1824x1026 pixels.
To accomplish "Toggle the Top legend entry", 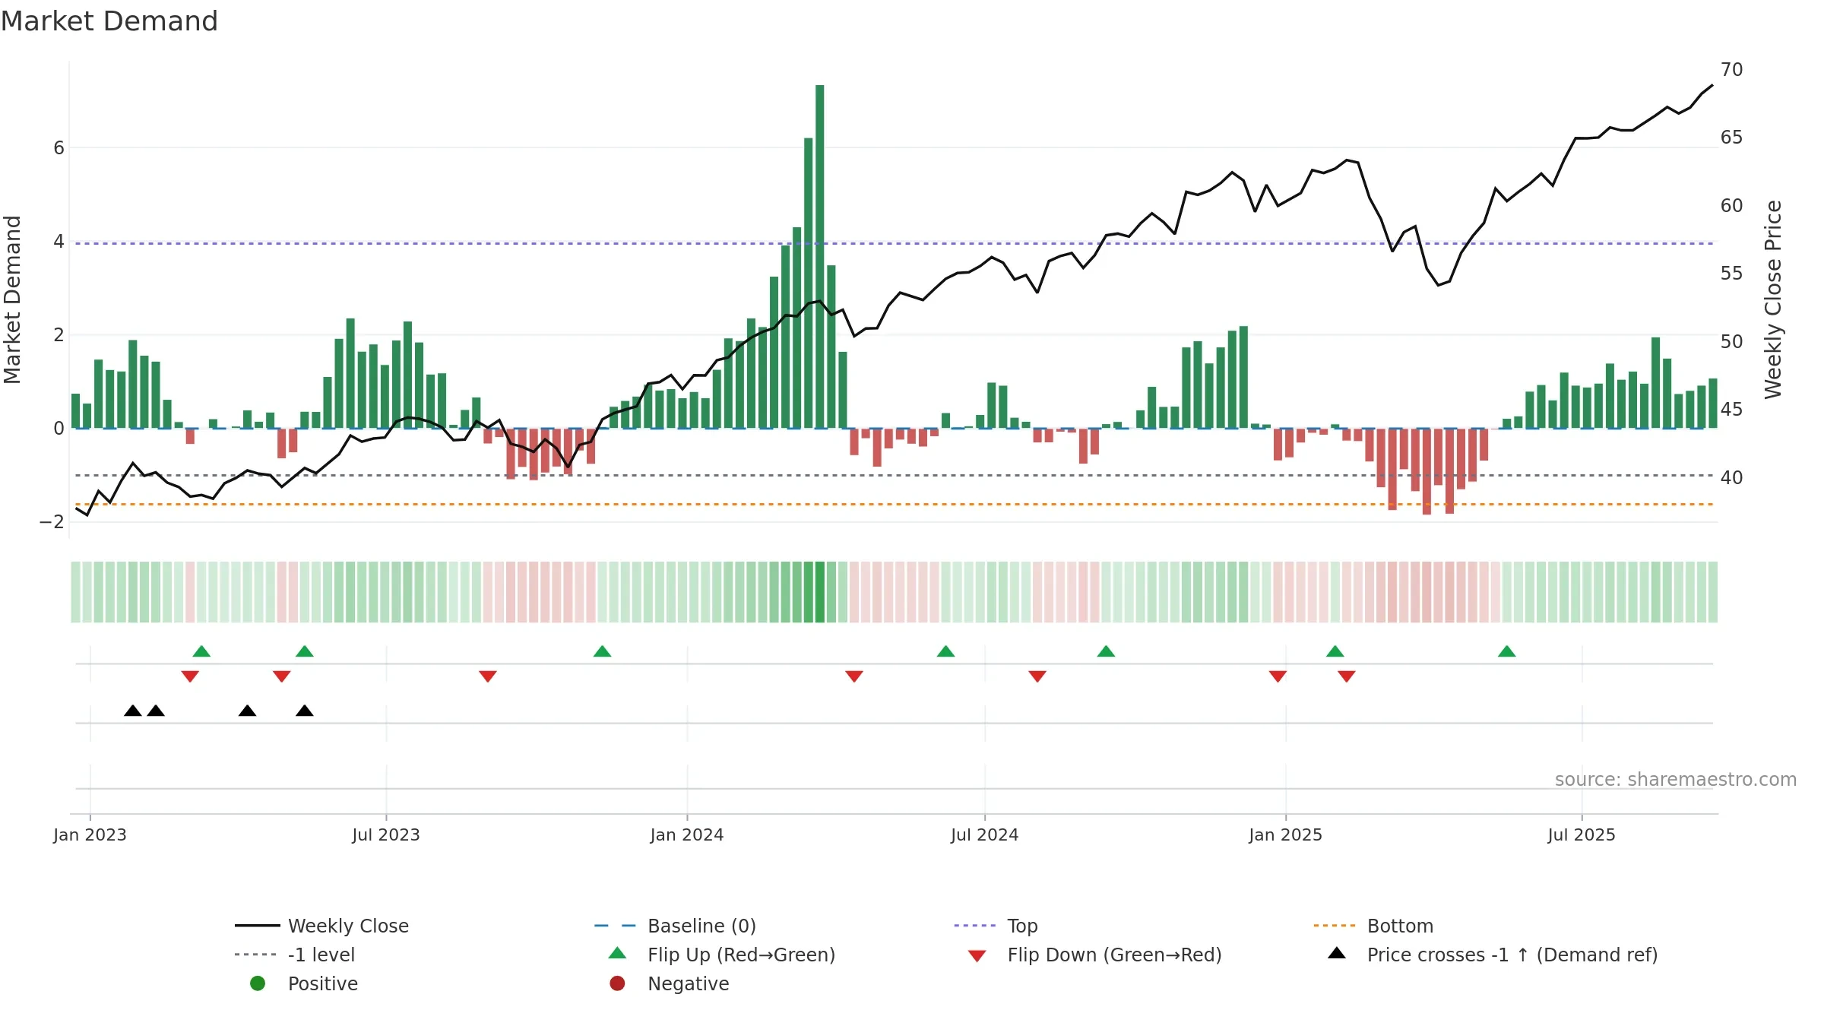I will coord(996,926).
